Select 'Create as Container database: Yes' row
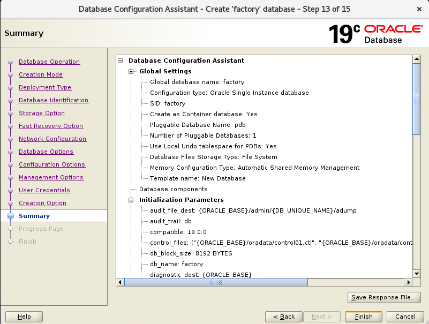Screen dimensions: 429x324 pos(204,114)
